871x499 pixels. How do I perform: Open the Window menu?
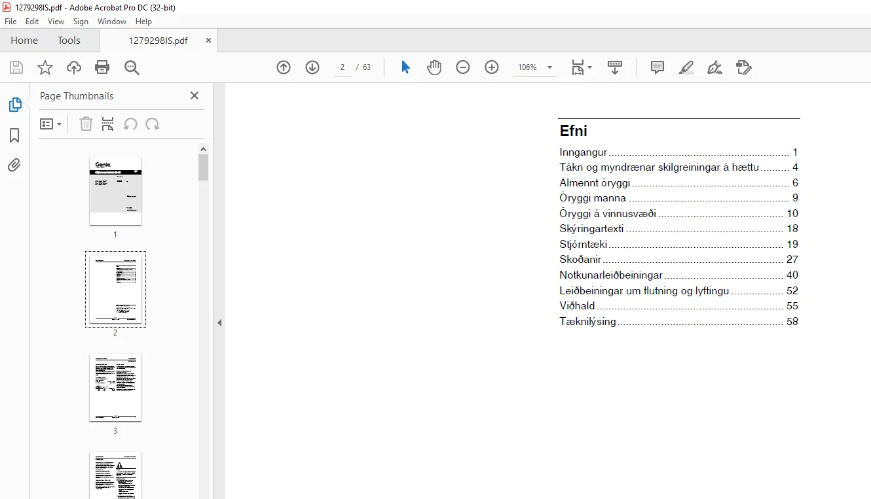pyautogui.click(x=112, y=22)
